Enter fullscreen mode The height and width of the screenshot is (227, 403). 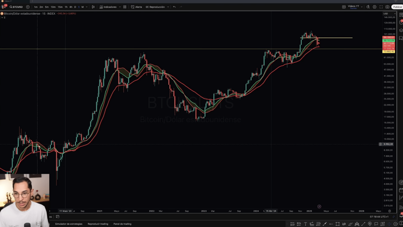point(381,7)
